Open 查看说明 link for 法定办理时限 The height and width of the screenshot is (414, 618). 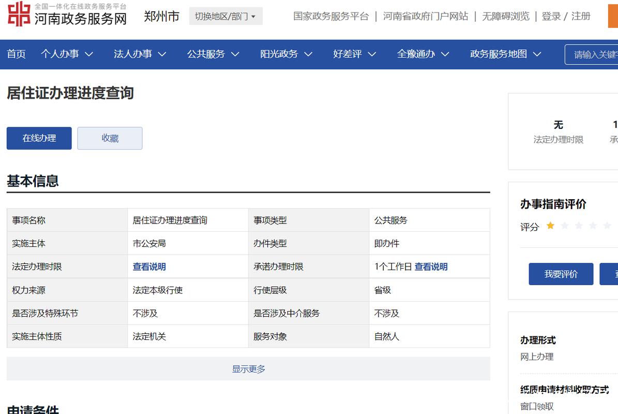click(x=149, y=267)
